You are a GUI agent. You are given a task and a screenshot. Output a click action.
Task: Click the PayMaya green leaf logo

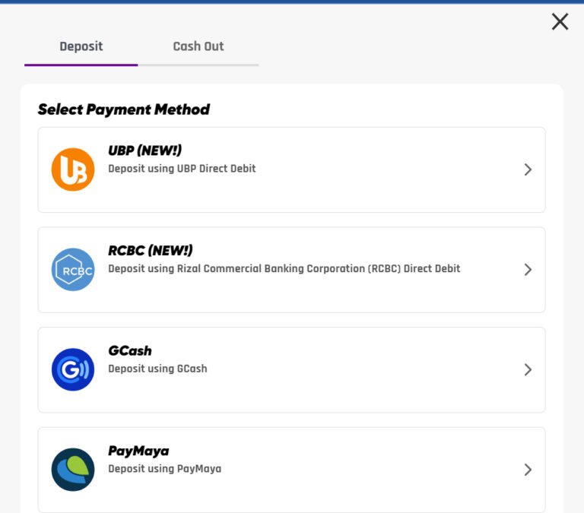pyautogui.click(x=73, y=470)
